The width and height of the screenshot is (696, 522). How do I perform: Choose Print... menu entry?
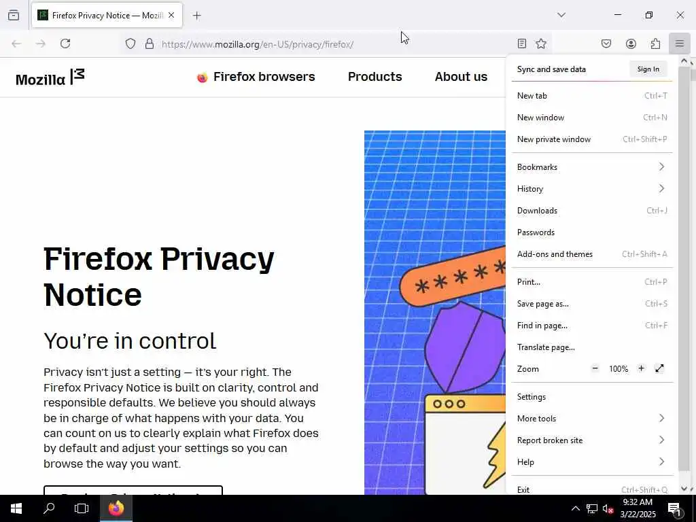pyautogui.click(x=592, y=282)
